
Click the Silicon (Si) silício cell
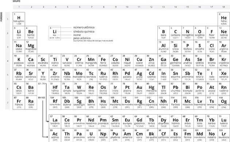tap(176, 47)
